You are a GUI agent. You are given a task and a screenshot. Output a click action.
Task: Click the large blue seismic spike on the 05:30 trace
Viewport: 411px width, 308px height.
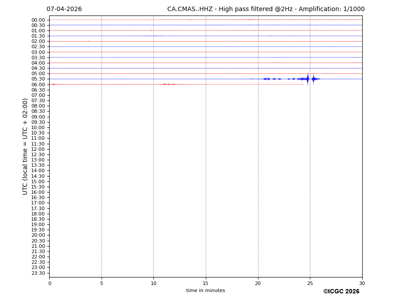coord(307,79)
